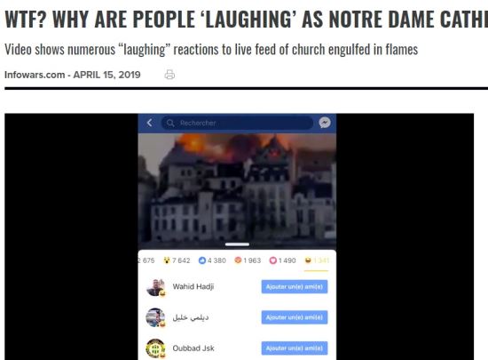
Task: Open the profile picture beside the Arabic name
Action: coord(155,317)
